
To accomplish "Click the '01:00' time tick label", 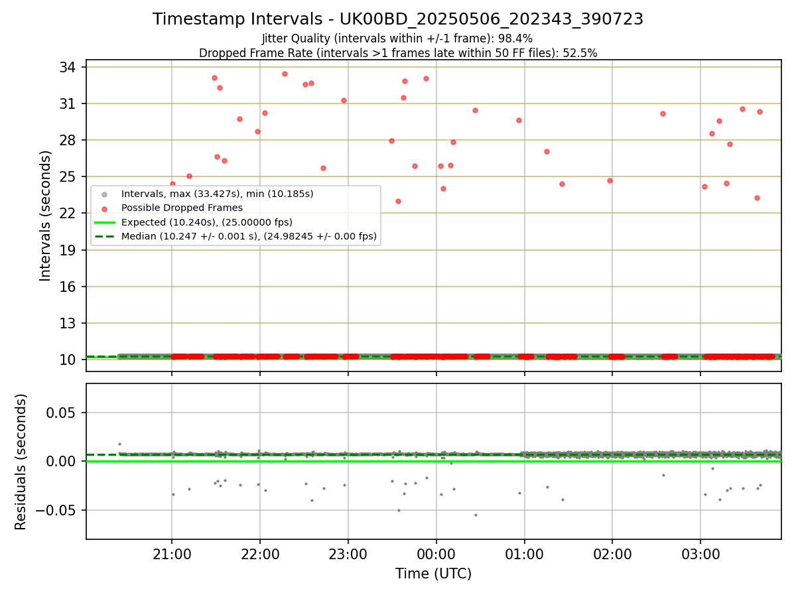I will (x=525, y=554).
